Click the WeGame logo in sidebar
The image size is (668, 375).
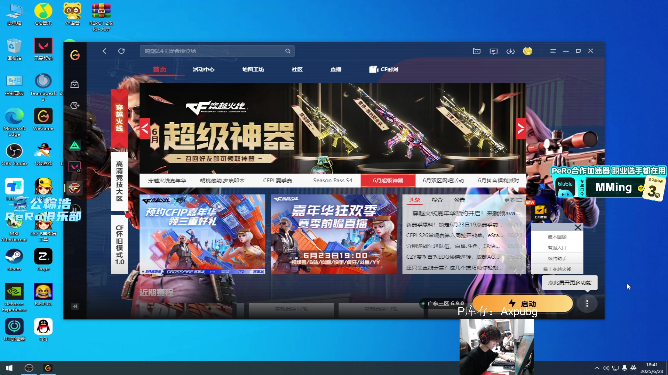tap(75, 55)
